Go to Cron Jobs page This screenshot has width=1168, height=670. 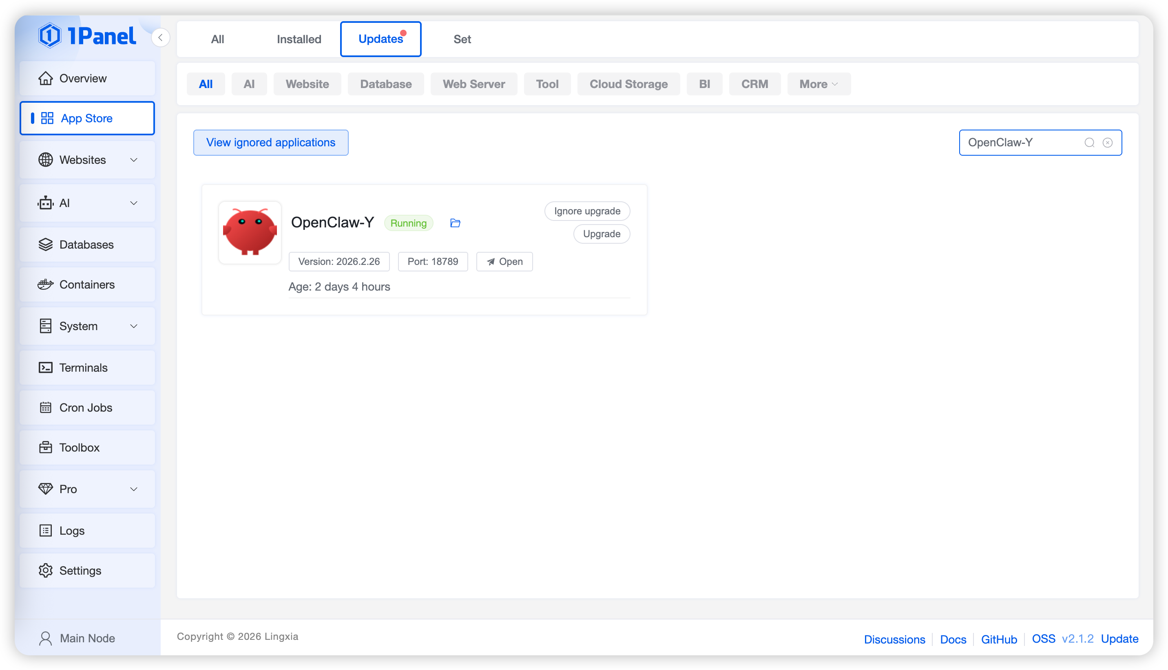coord(86,407)
